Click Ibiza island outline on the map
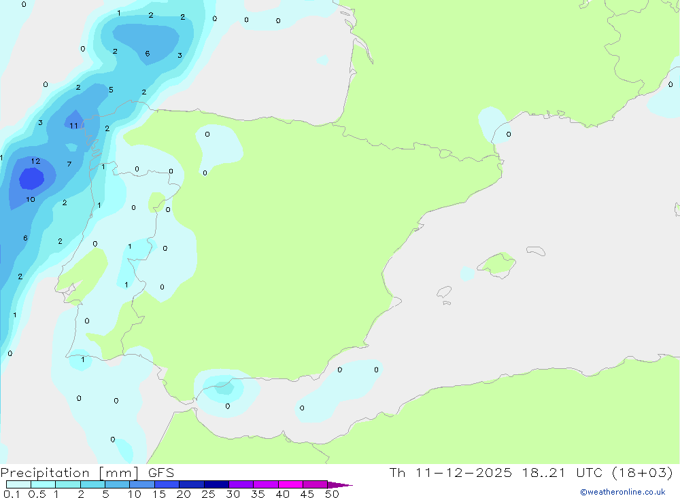The height and width of the screenshot is (498, 680). (x=444, y=292)
